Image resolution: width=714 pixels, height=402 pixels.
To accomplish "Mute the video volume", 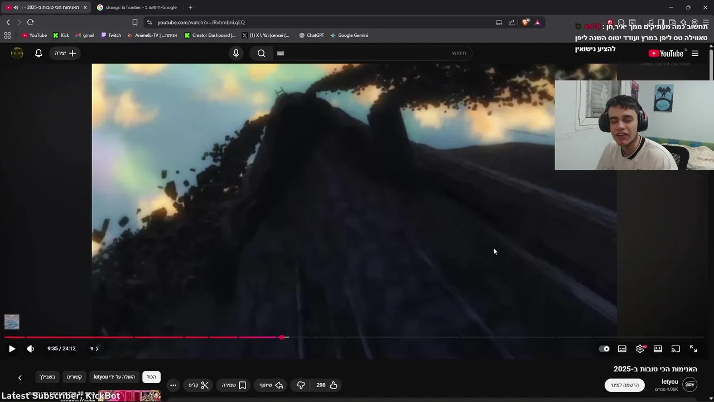I will click(x=30, y=348).
